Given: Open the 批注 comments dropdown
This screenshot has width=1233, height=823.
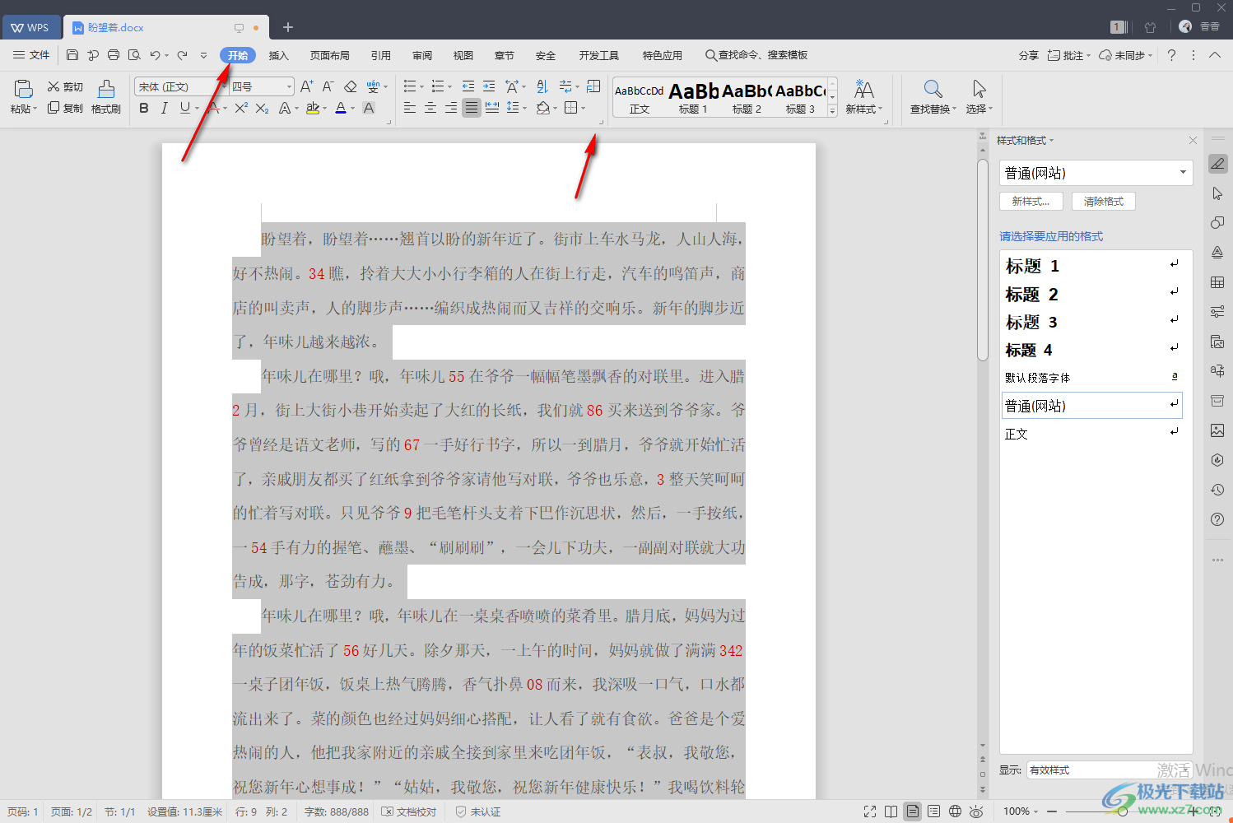Looking at the screenshot, I should click(x=1069, y=55).
